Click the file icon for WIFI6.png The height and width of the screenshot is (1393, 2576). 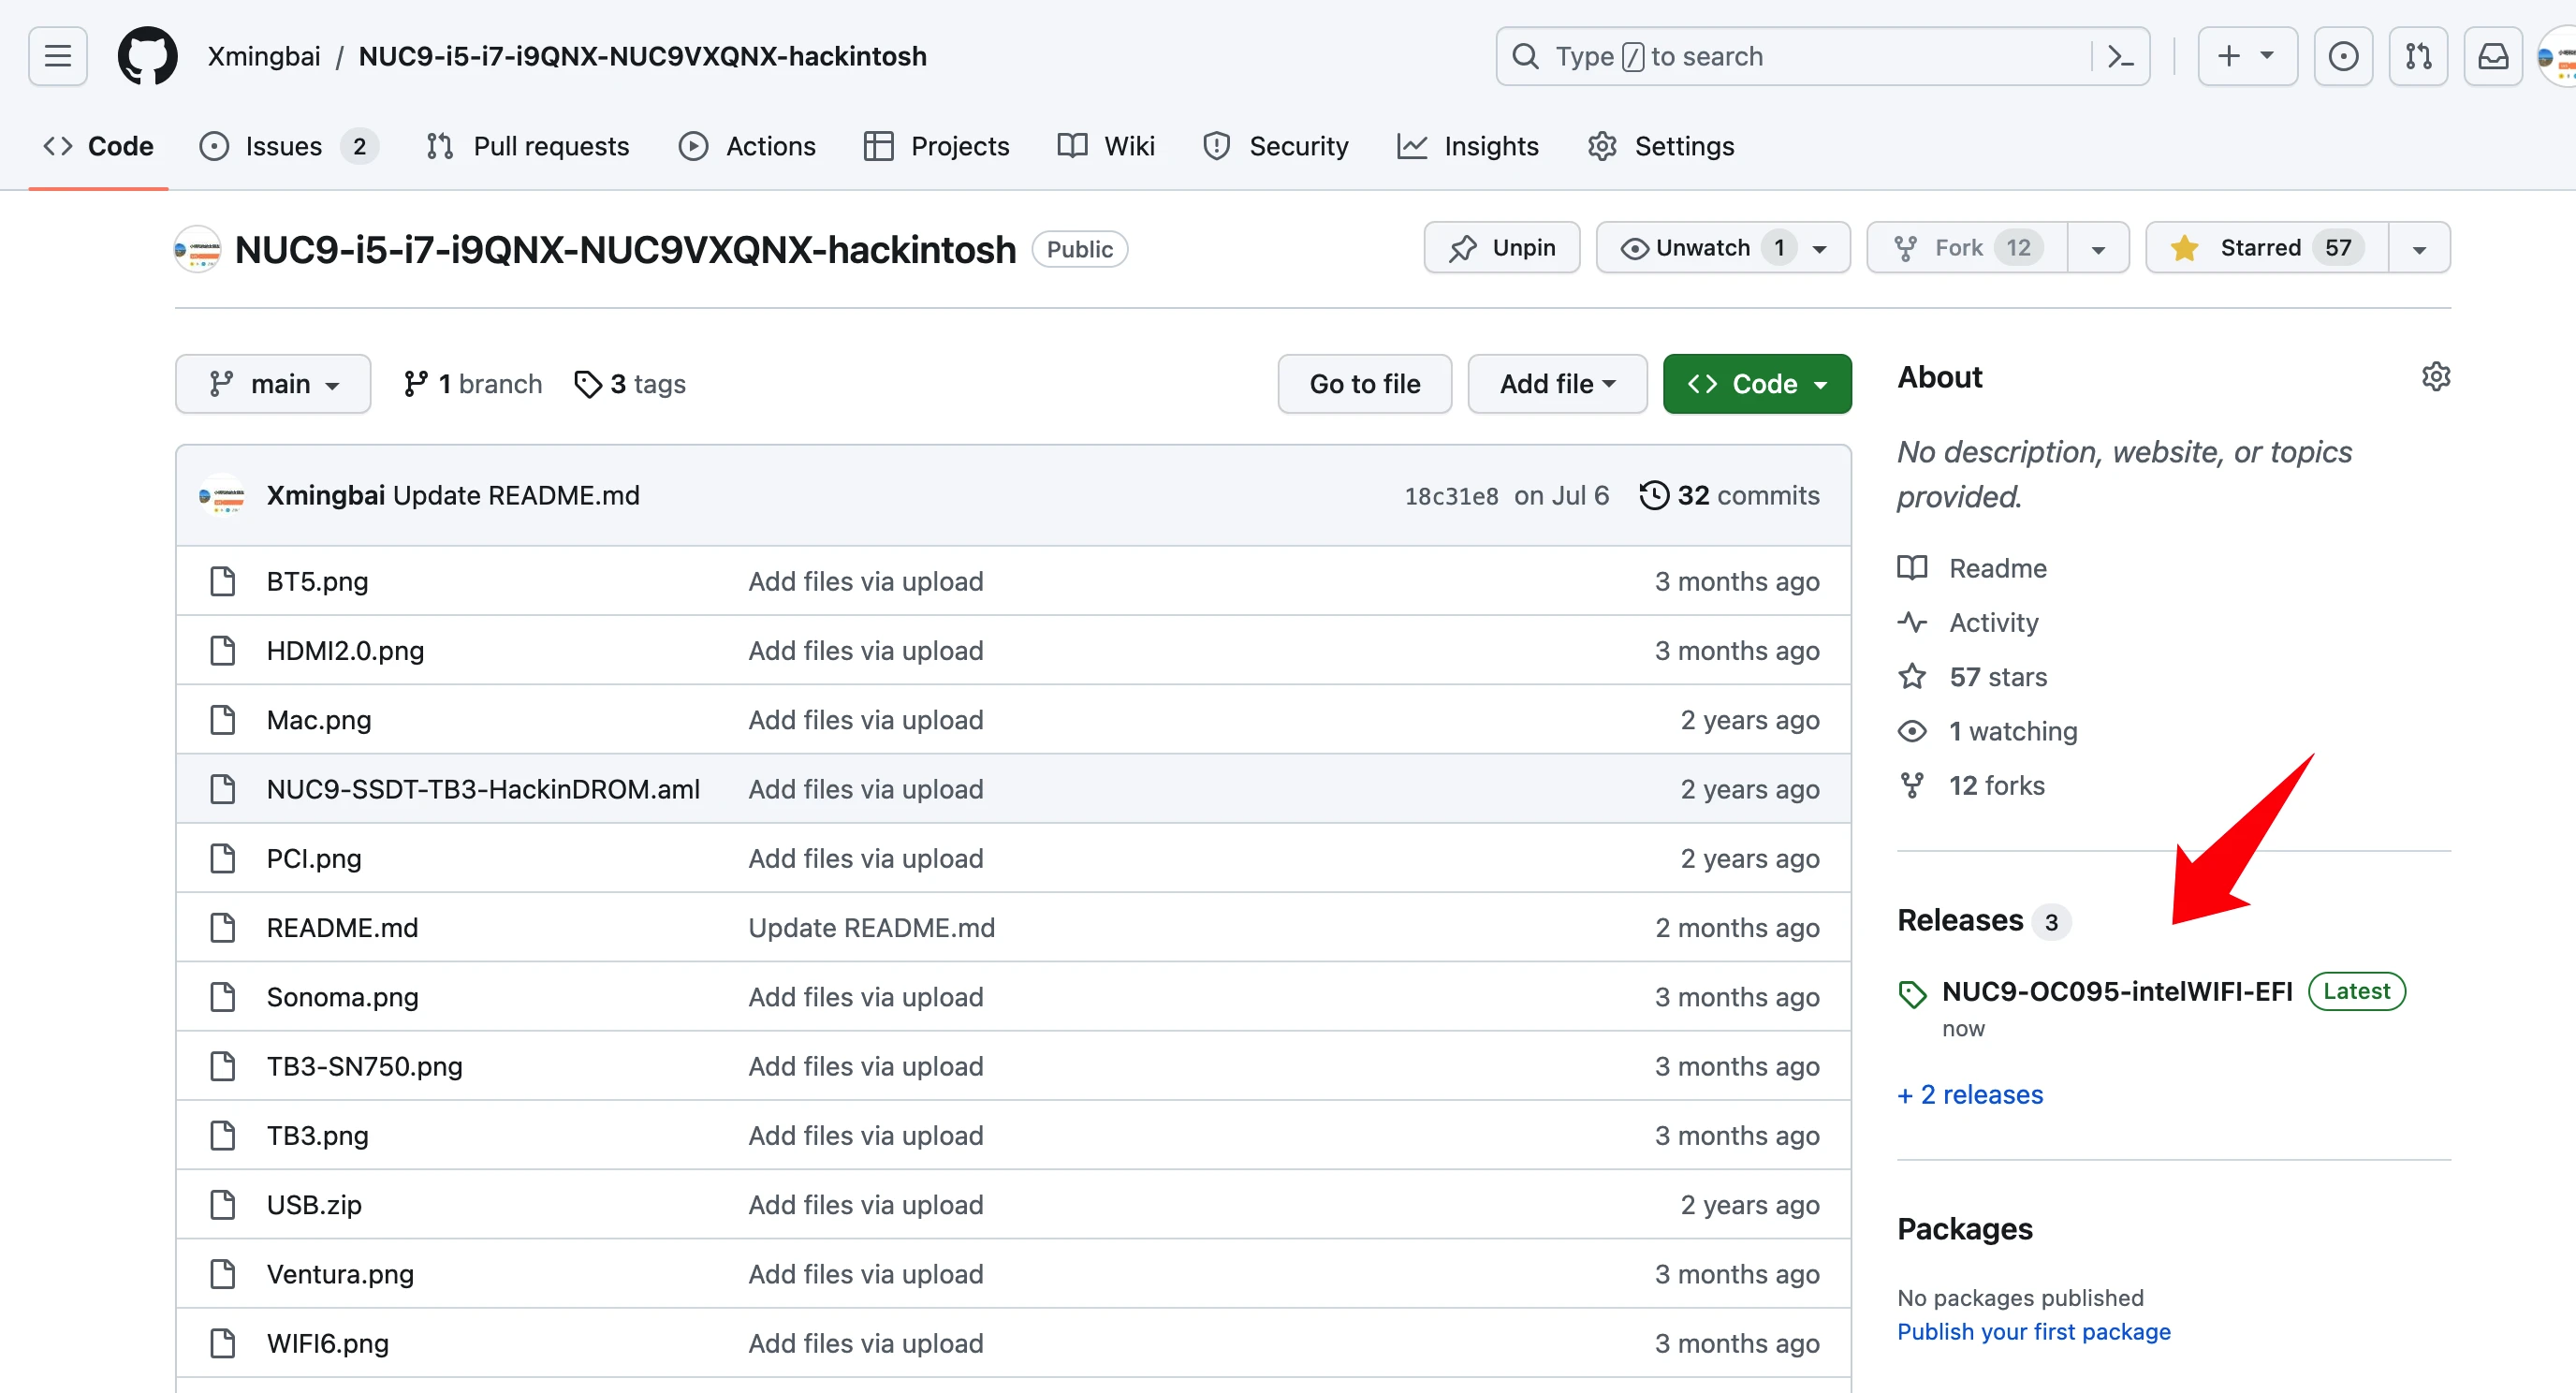(222, 1343)
